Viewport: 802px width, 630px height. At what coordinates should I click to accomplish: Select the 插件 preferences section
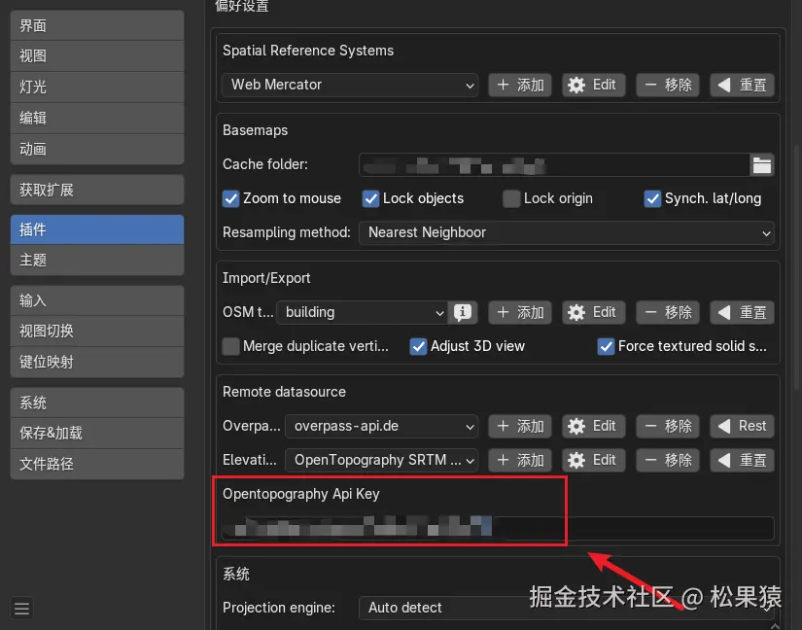[x=97, y=229]
